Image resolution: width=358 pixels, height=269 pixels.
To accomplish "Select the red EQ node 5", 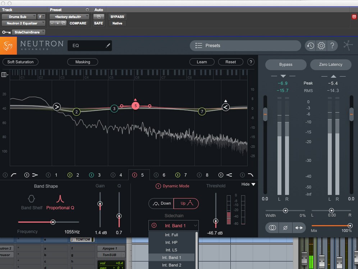I will tap(136, 106).
